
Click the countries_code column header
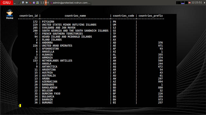pyautogui.click(x=124, y=16)
